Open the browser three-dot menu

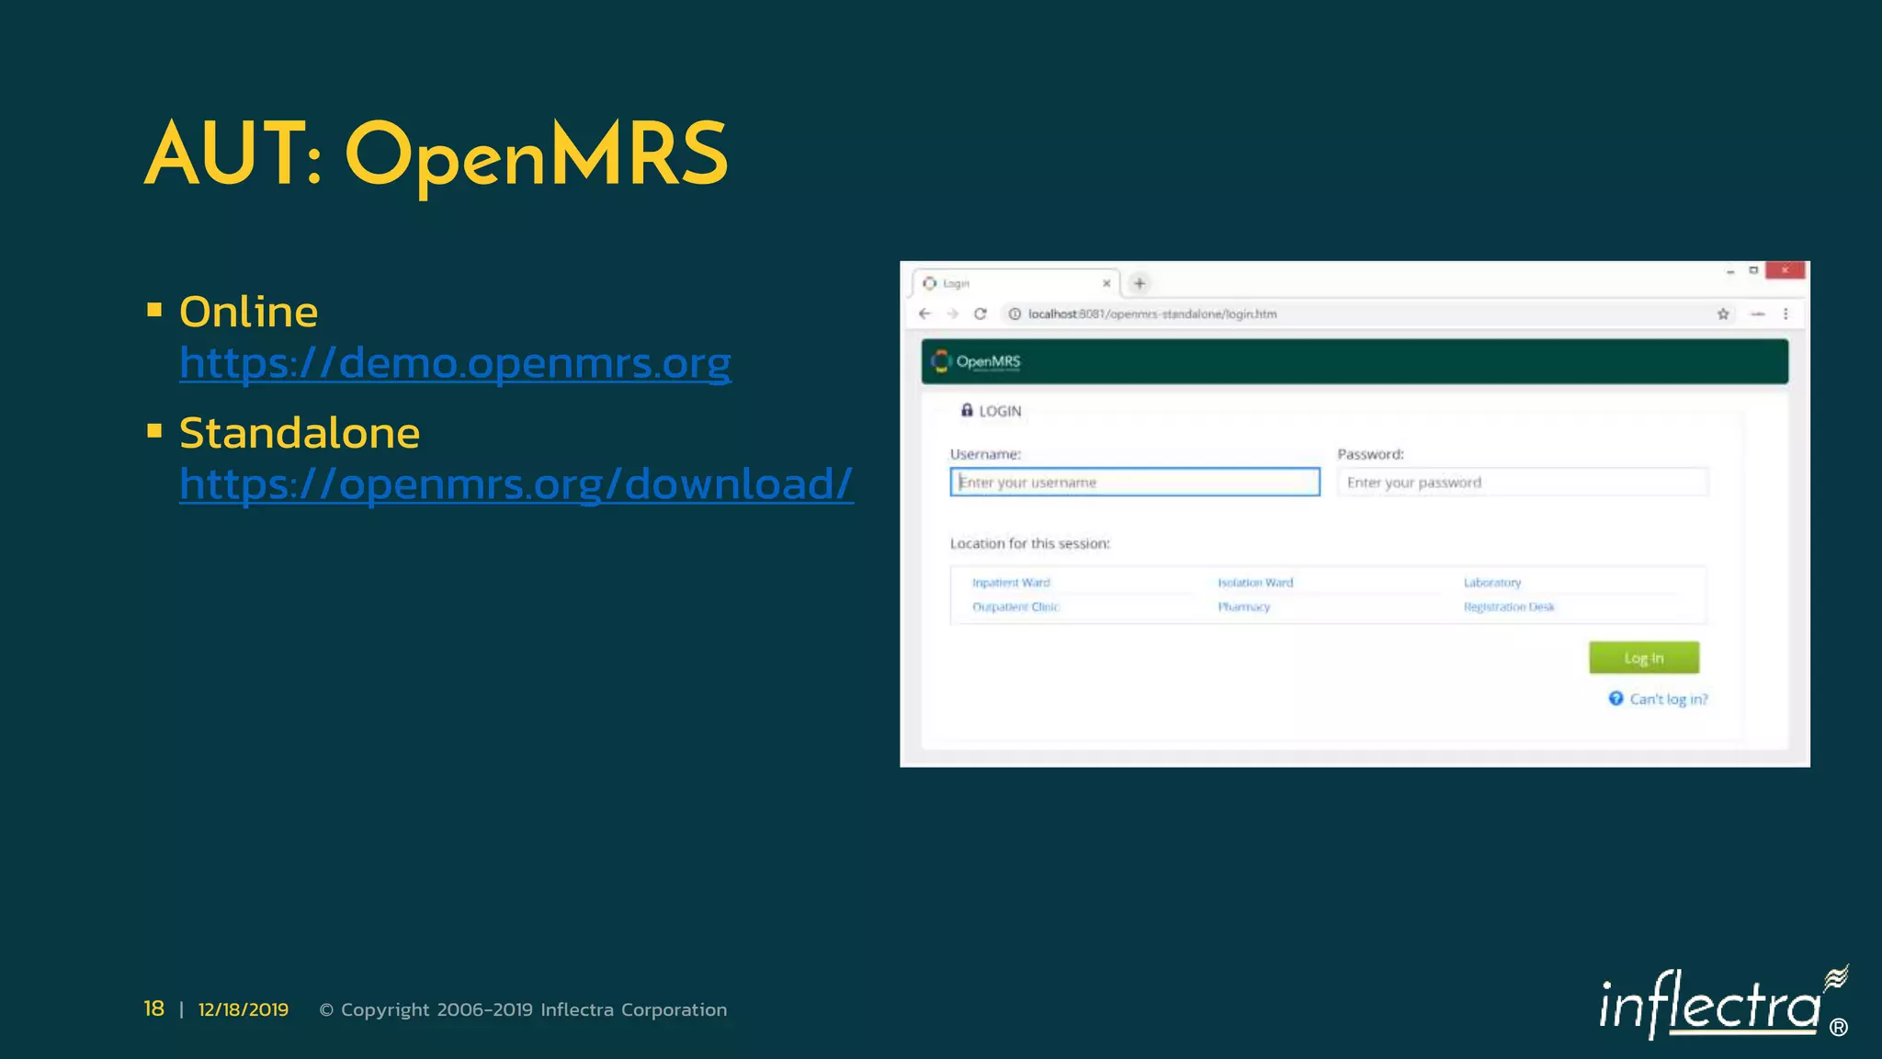click(x=1786, y=313)
